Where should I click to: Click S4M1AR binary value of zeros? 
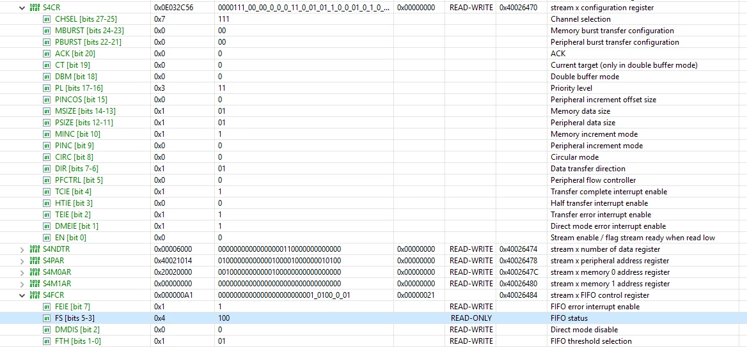coord(279,283)
